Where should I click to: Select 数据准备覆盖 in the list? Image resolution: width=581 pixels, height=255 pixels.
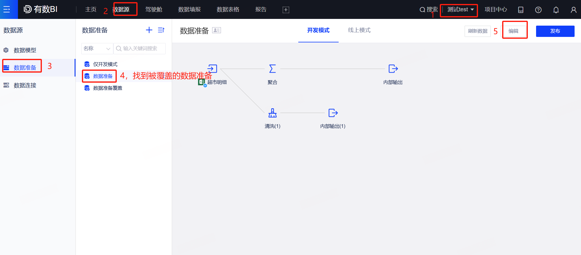pos(108,88)
